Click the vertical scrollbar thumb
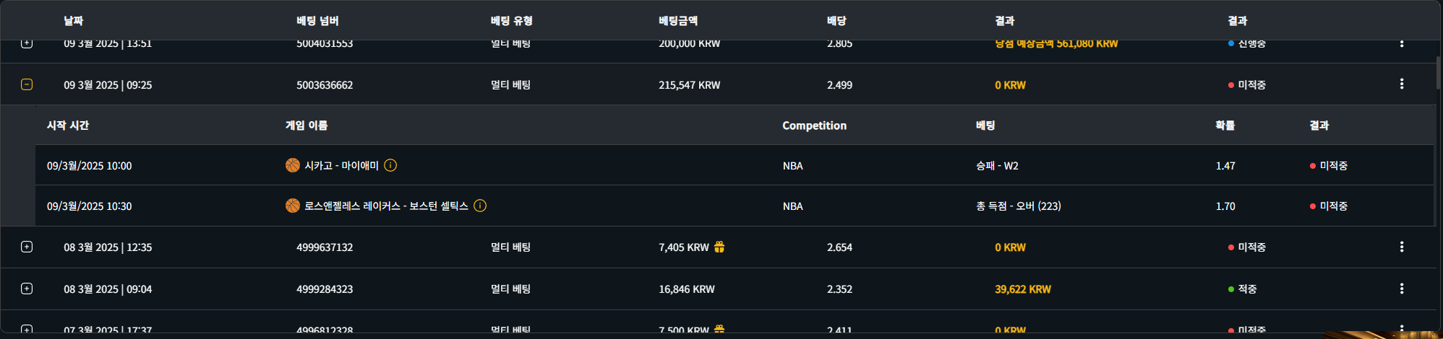 pyautogui.click(x=1439, y=72)
